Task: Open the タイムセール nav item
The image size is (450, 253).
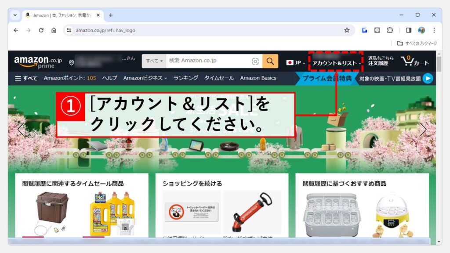Action: pyautogui.click(x=219, y=78)
